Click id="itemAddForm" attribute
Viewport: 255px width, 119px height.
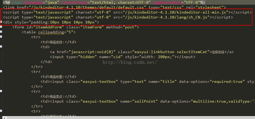tap(45, 27)
